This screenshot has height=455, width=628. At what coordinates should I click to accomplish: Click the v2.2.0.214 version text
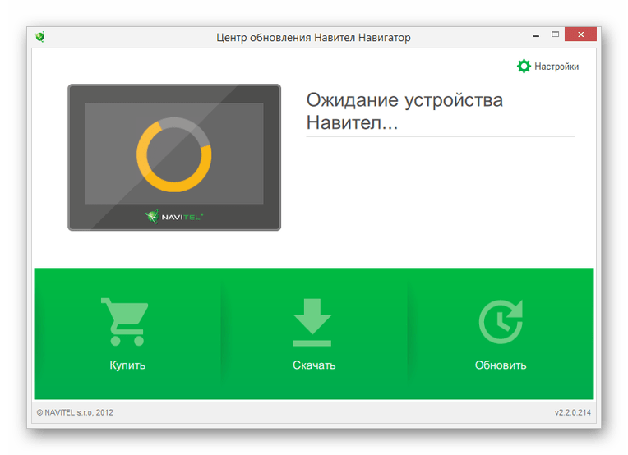(x=572, y=412)
